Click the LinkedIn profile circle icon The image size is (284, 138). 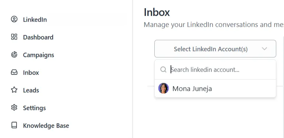point(14,19)
